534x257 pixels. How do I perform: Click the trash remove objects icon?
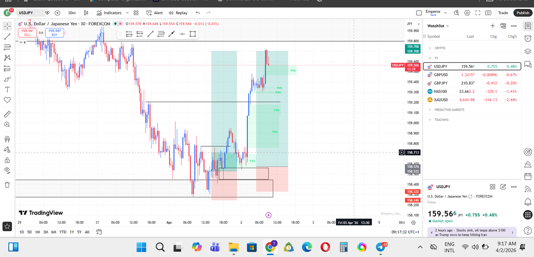tap(7, 185)
